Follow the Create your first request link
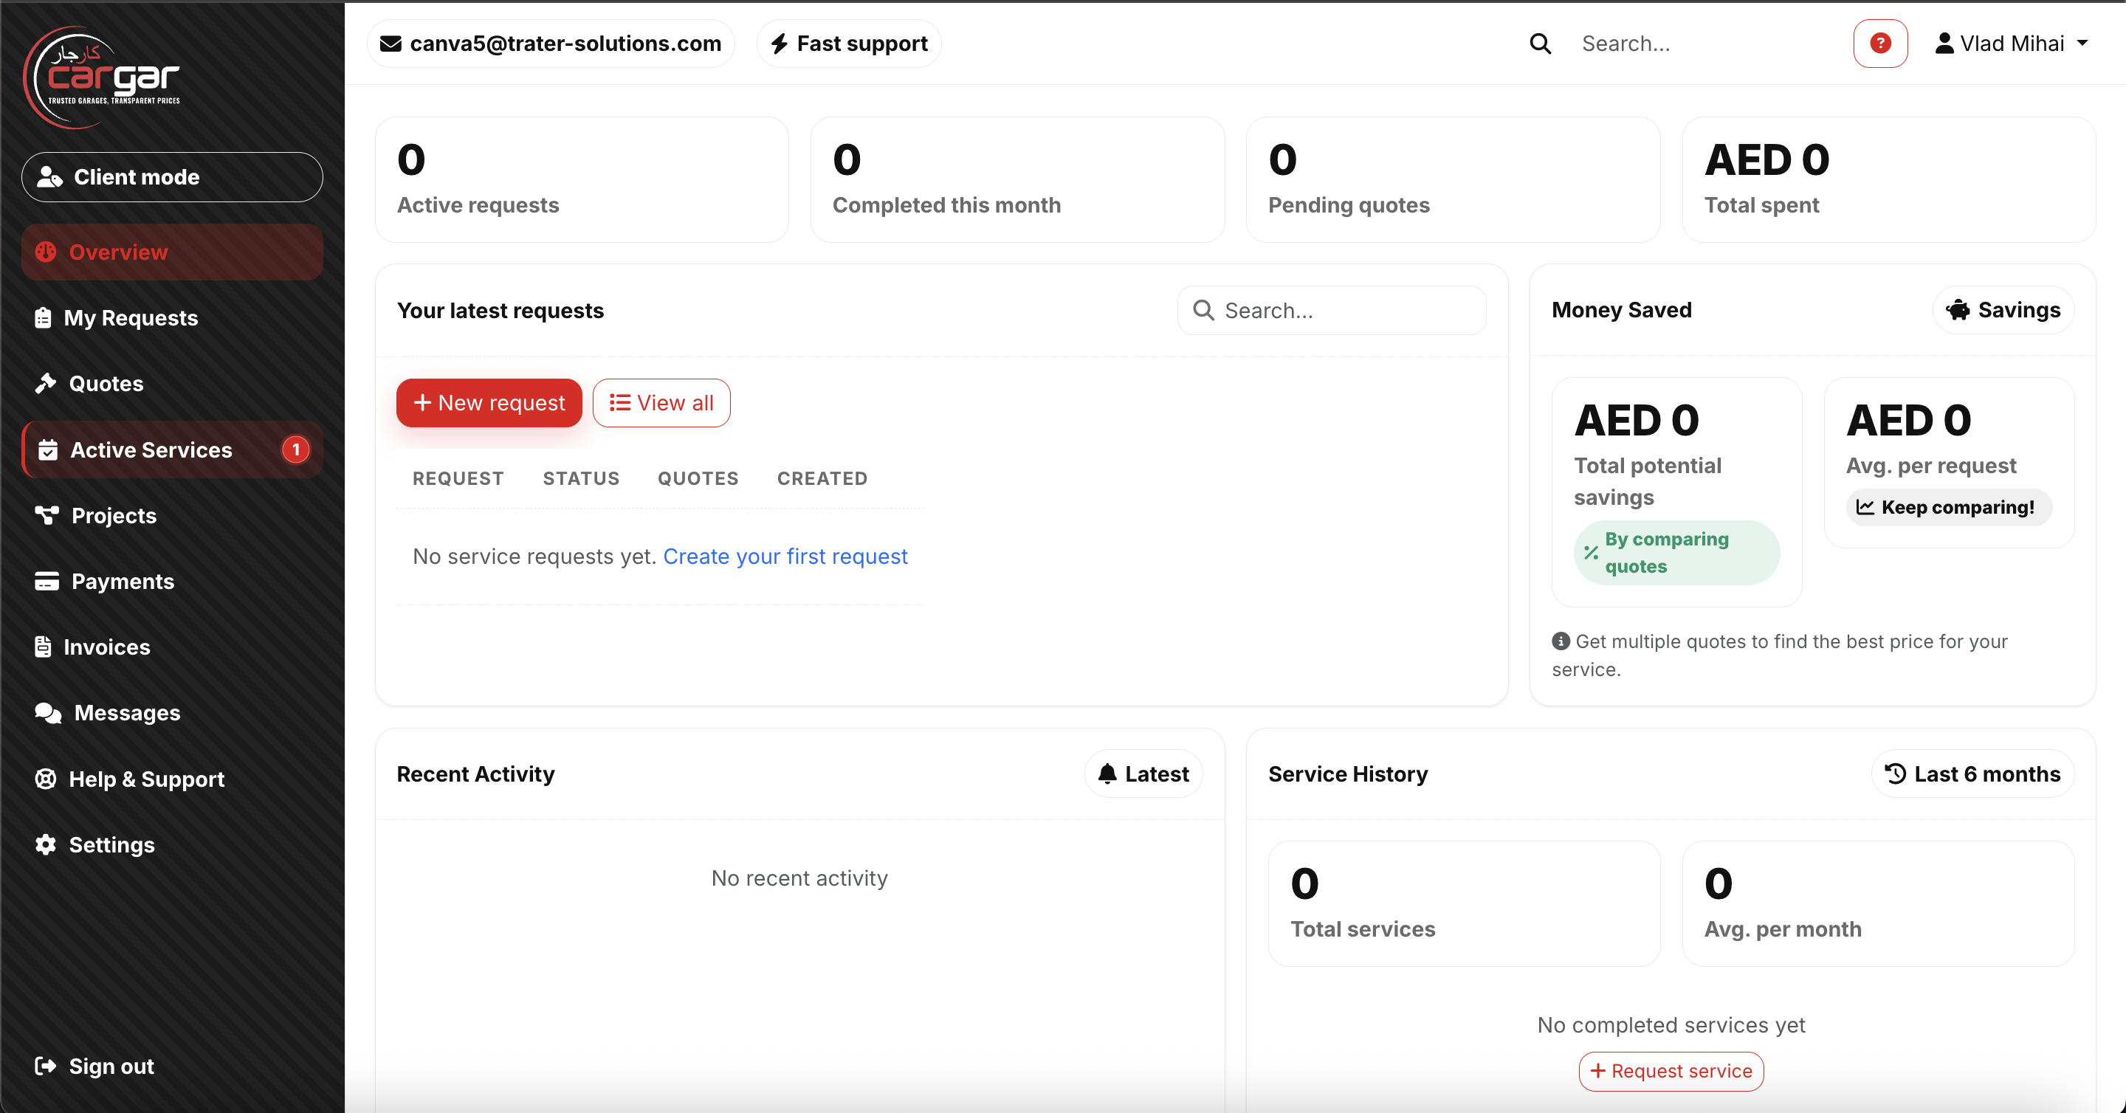 [x=785, y=556]
